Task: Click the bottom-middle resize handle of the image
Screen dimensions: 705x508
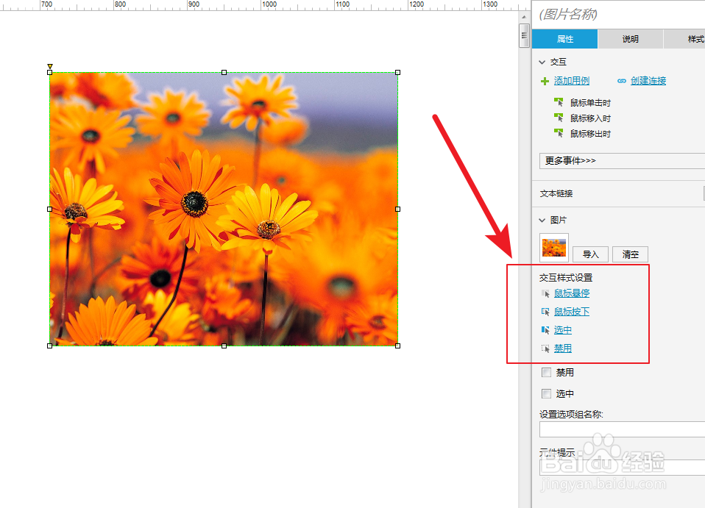Action: [224, 346]
